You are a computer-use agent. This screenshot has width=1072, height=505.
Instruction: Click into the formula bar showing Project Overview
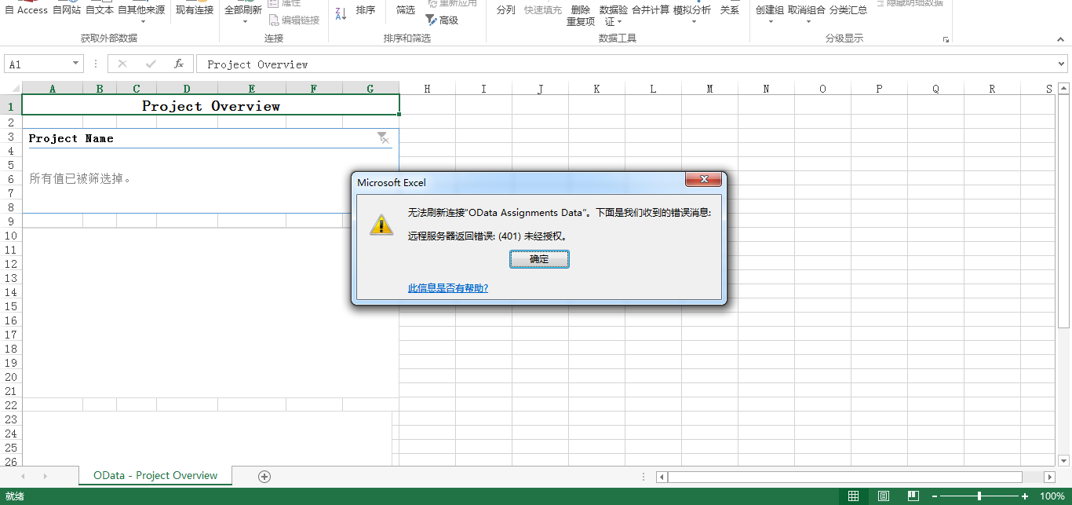(x=625, y=64)
